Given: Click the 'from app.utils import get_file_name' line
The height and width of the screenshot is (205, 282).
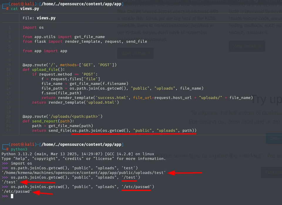Looking at the screenshot, I should tap(64, 37).
